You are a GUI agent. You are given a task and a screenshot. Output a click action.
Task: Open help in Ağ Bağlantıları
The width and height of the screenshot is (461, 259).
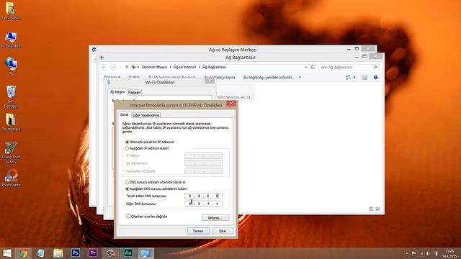pos(375,78)
